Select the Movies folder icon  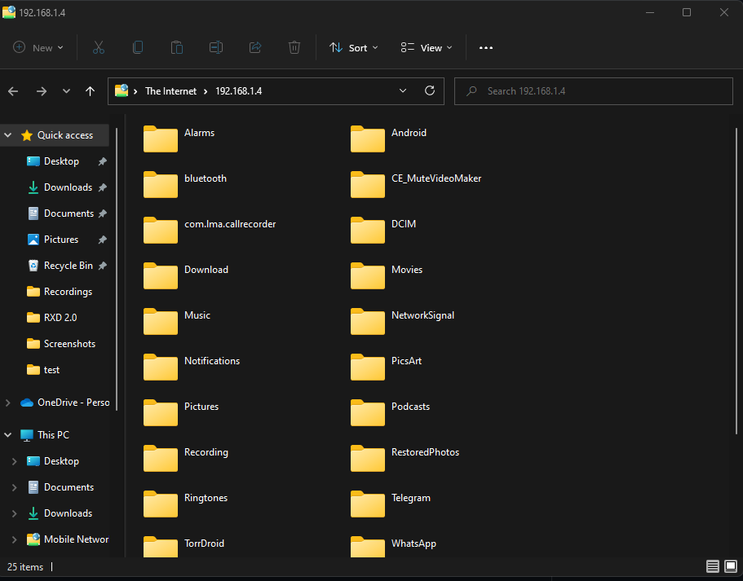[368, 275]
